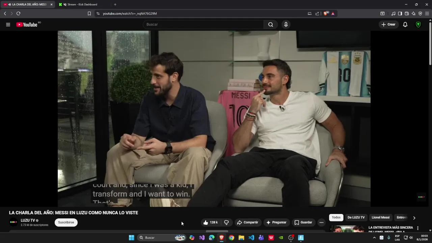Switch to the LA CHARLA DEL AÑO browser tab
Screen dimensions: 432x243
(x=27, y=4)
